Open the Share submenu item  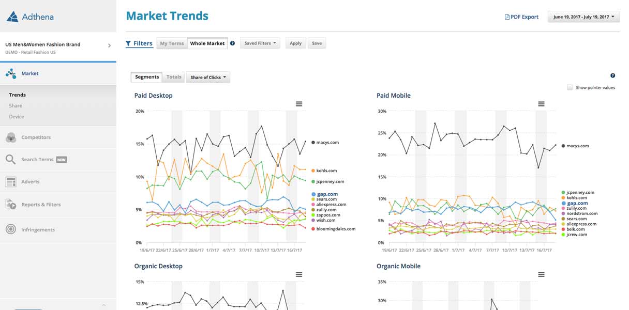coord(16,106)
